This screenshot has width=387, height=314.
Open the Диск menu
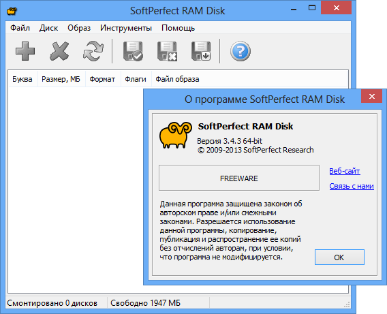click(48, 28)
